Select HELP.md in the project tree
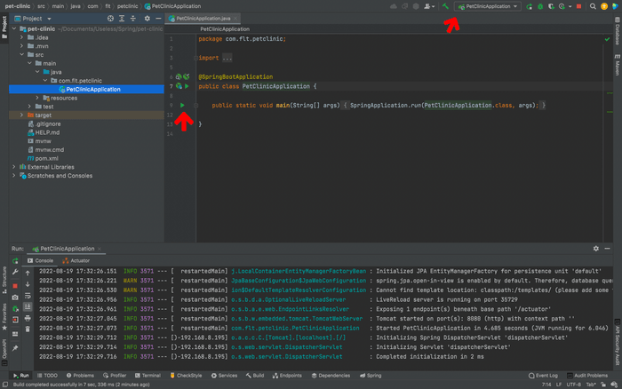622x389 pixels. coord(44,132)
